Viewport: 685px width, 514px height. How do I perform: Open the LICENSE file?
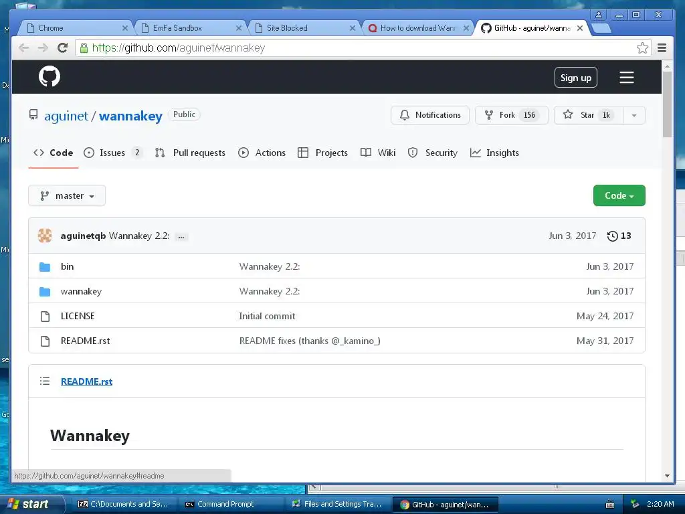78,316
